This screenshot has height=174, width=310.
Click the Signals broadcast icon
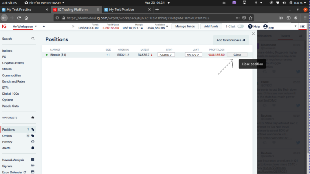point(33,166)
